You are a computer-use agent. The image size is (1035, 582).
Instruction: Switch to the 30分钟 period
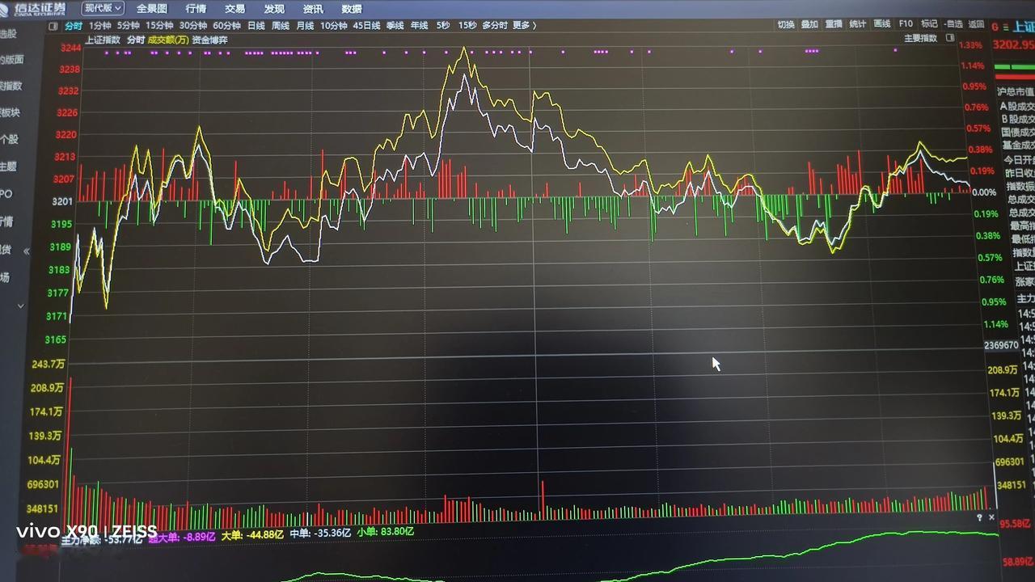193,26
